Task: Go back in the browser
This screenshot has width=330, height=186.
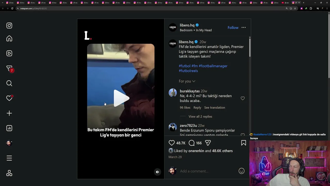Action: (3, 9)
